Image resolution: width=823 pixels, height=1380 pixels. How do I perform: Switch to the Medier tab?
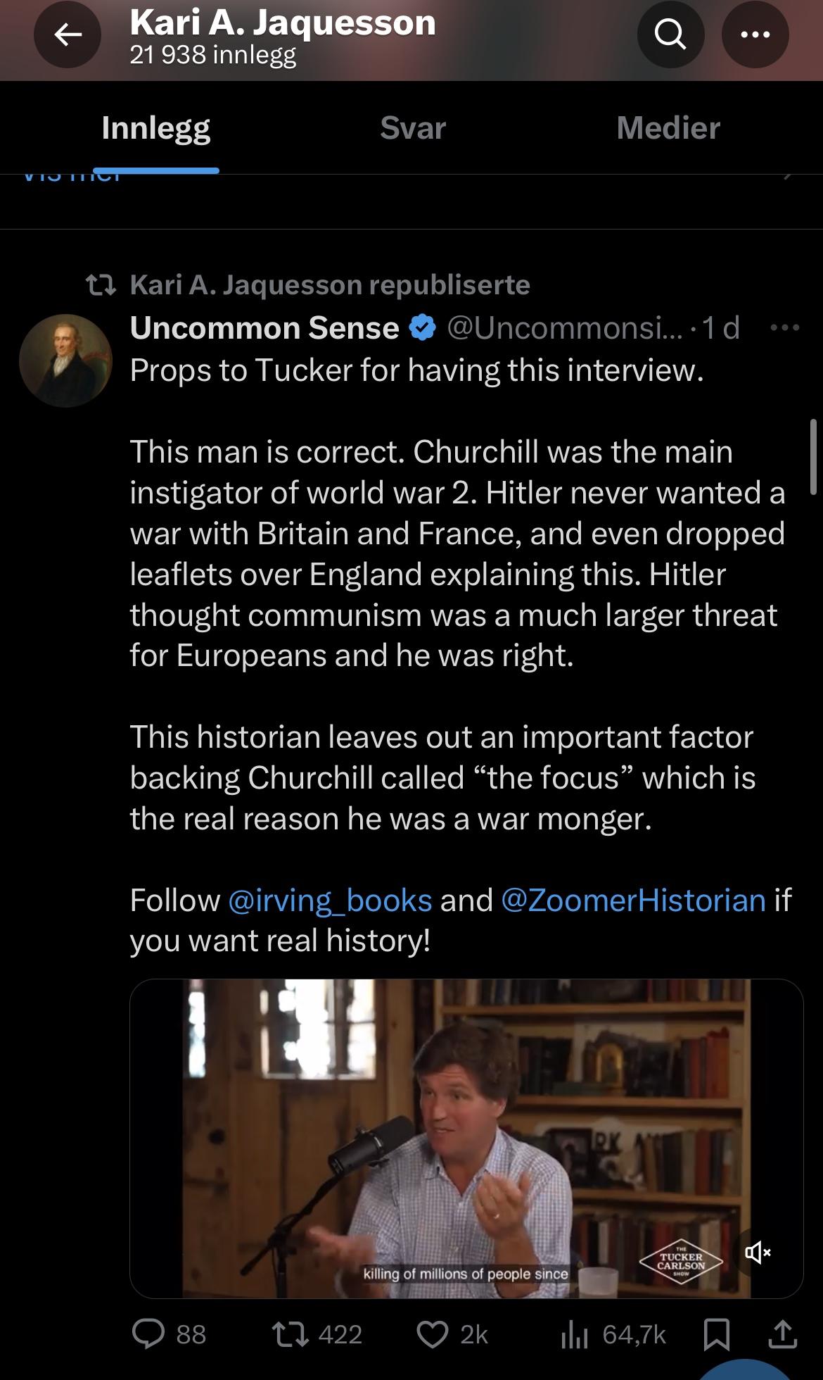[x=668, y=128]
